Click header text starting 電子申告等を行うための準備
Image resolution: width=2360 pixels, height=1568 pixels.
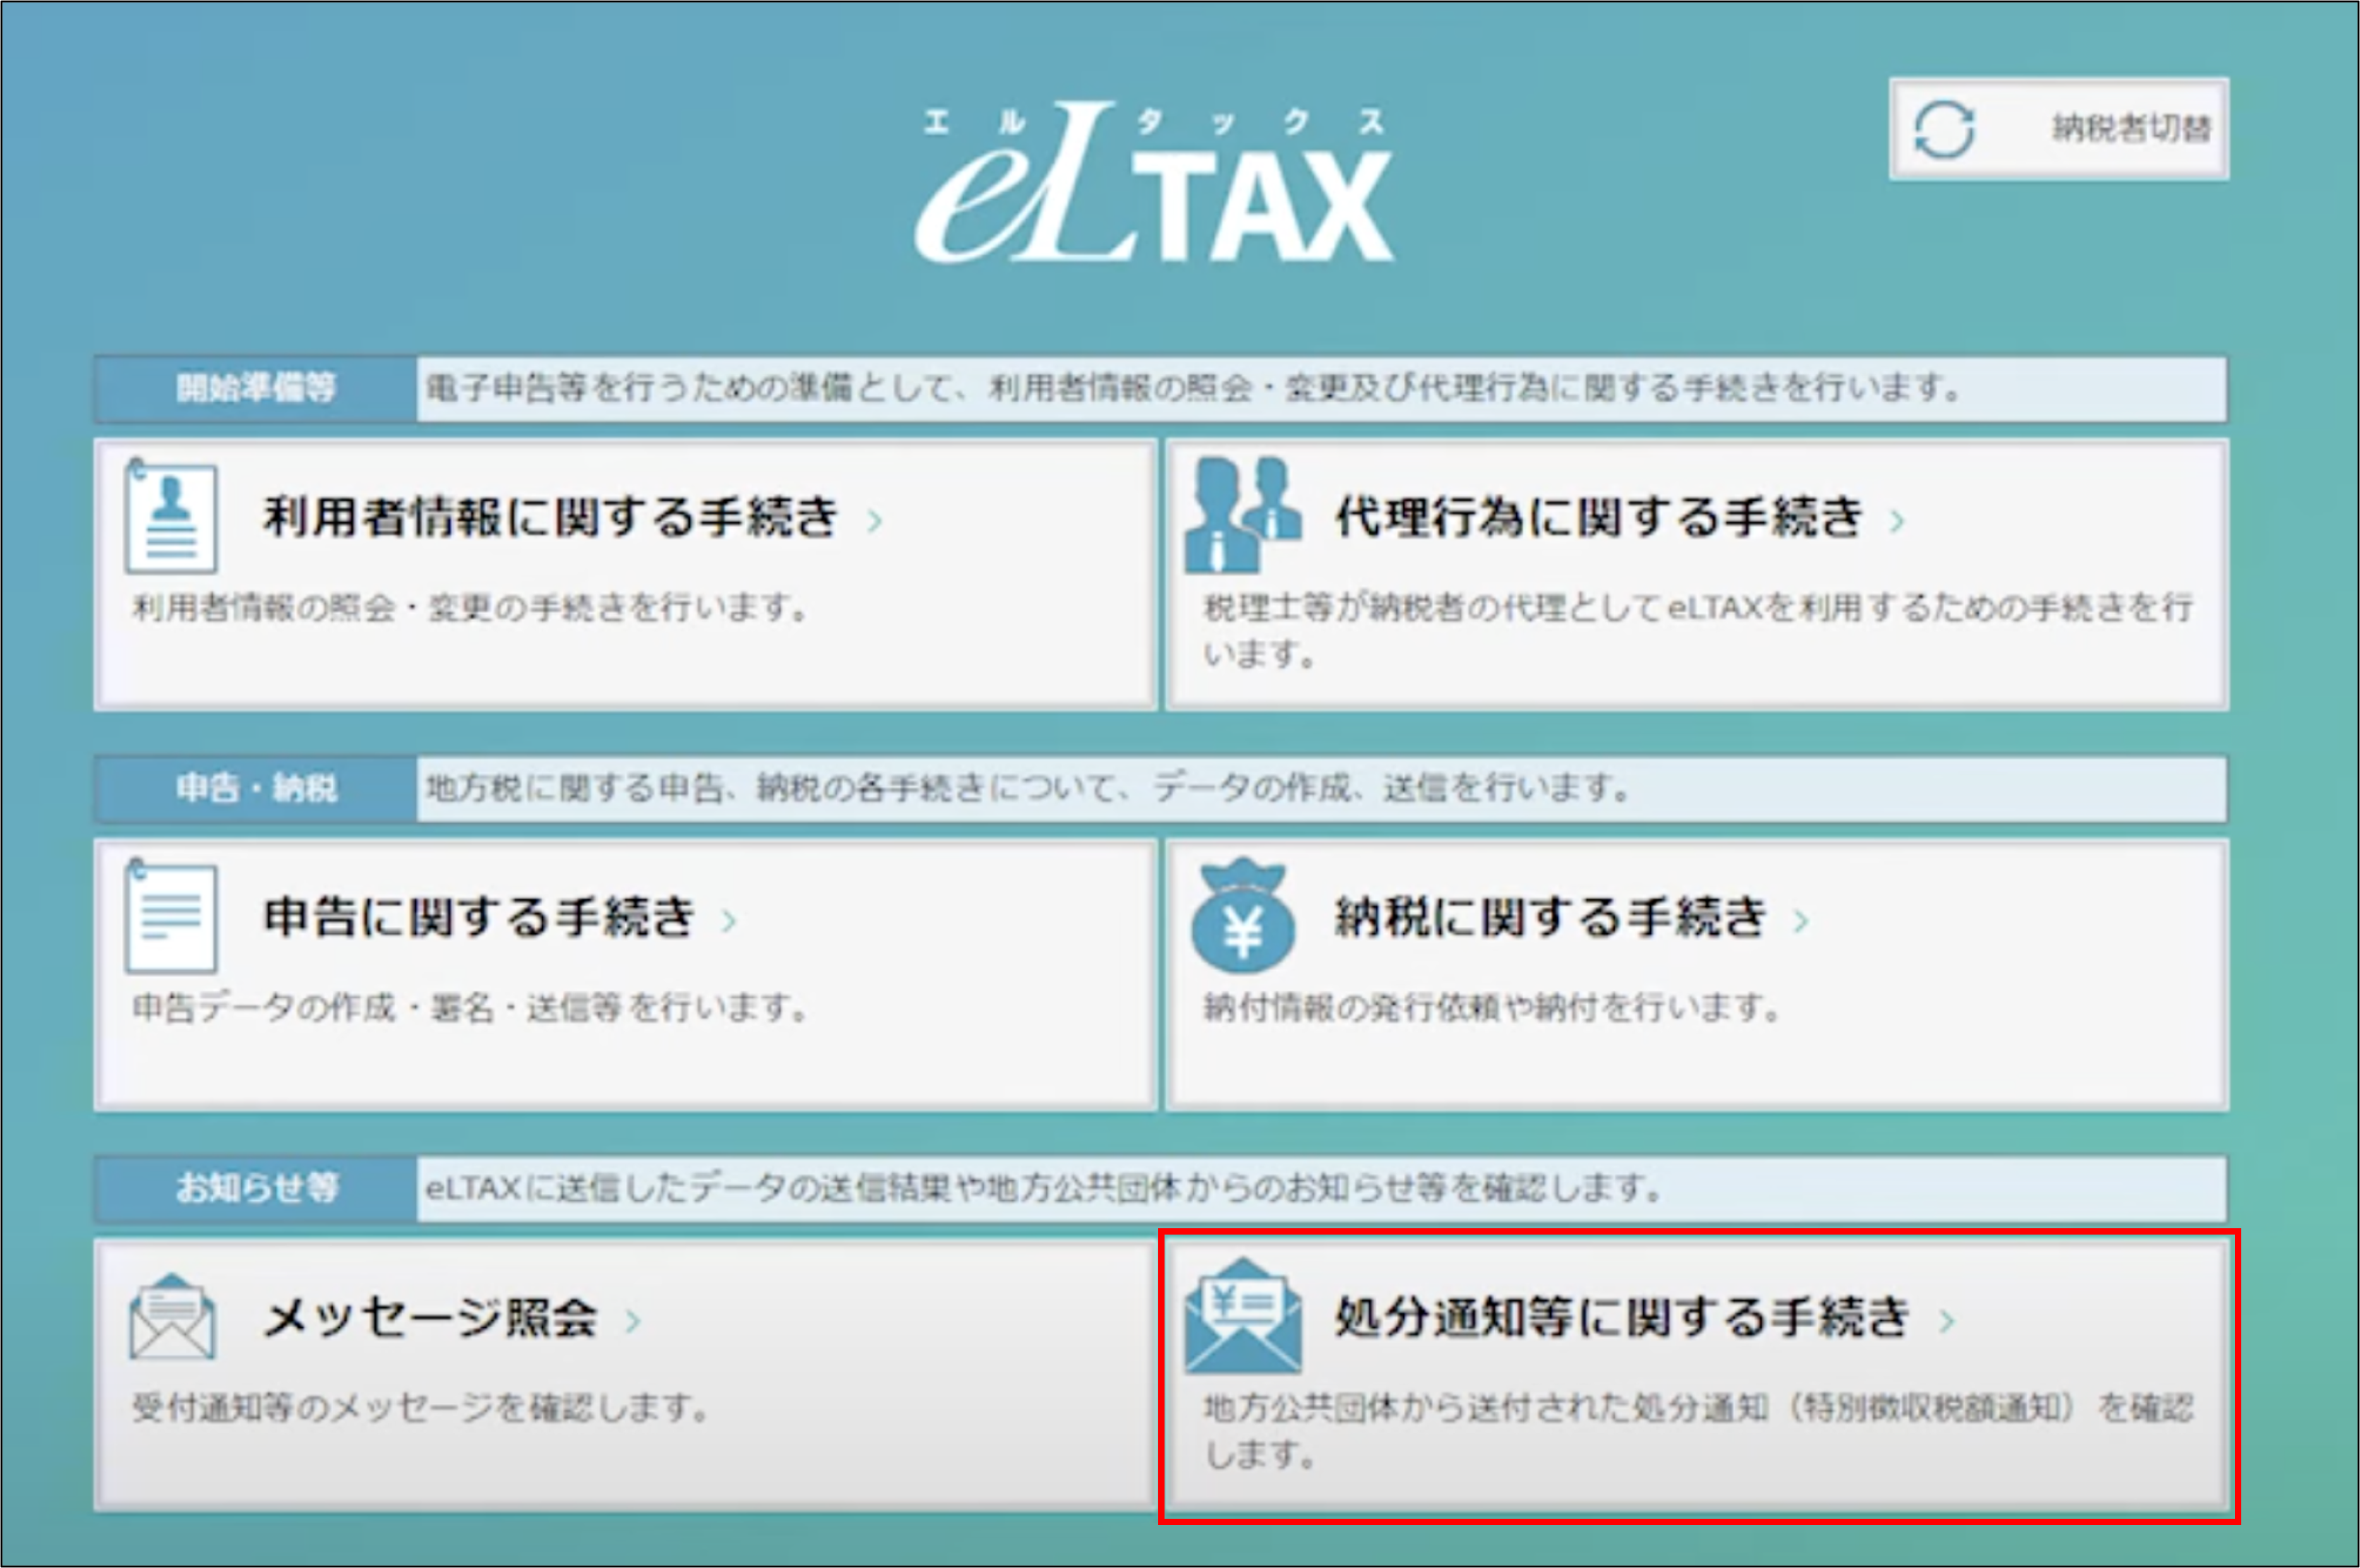click(x=1194, y=388)
